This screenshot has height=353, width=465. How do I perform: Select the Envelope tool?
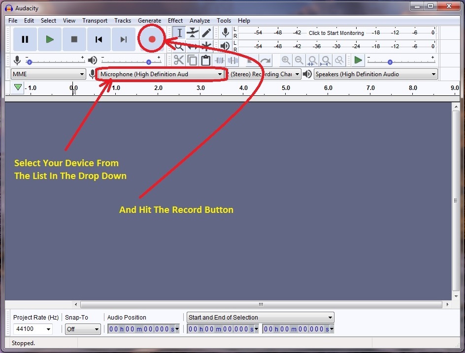click(193, 32)
